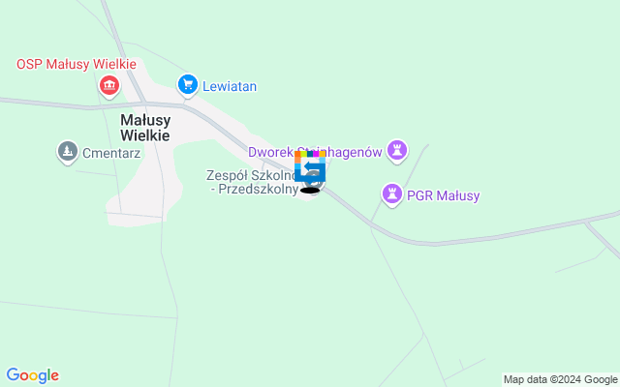Screen dimensions: 620x387
Task: Click the black oval shadow under the marker
Action: point(310,191)
